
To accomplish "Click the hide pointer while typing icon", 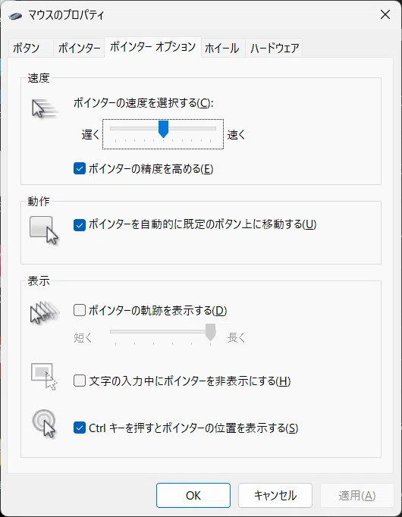I will tap(44, 376).
